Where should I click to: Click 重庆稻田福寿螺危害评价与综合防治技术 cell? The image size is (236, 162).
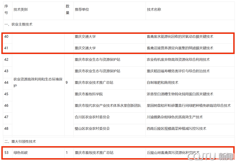pos(178,71)
